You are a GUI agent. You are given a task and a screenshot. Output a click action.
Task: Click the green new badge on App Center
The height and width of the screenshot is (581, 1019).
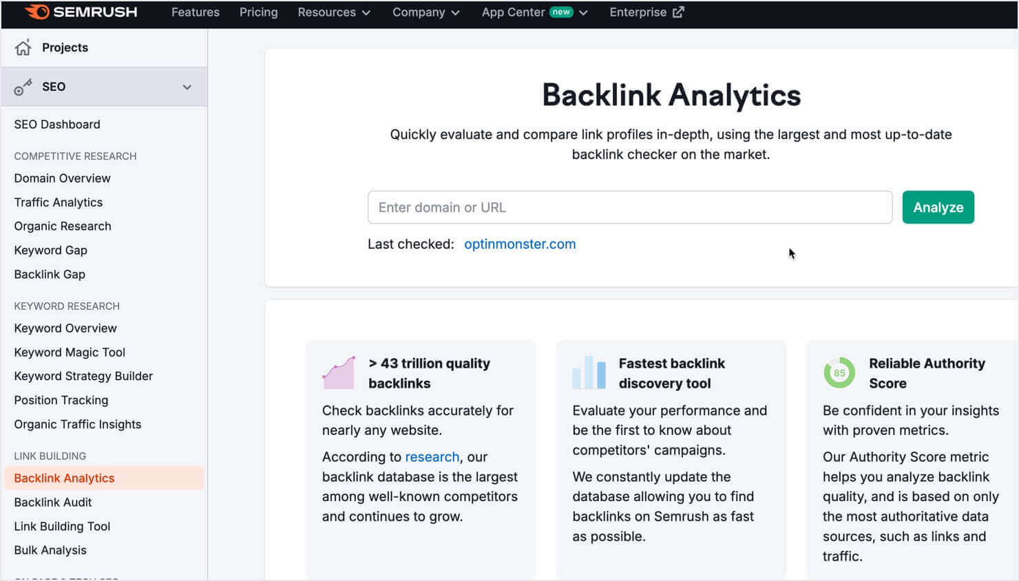point(560,11)
